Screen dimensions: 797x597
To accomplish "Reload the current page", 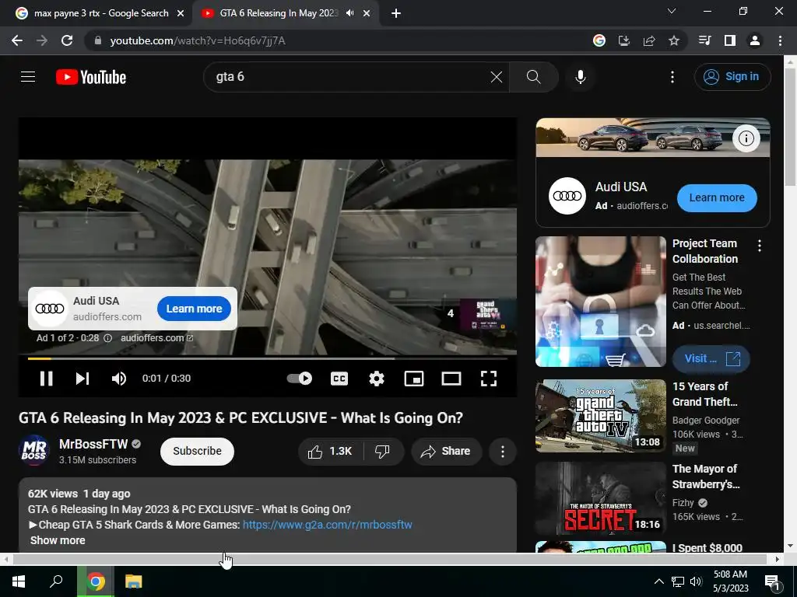I will coord(67,40).
